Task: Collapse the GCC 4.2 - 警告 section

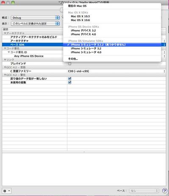Action: (x=5, y=75)
